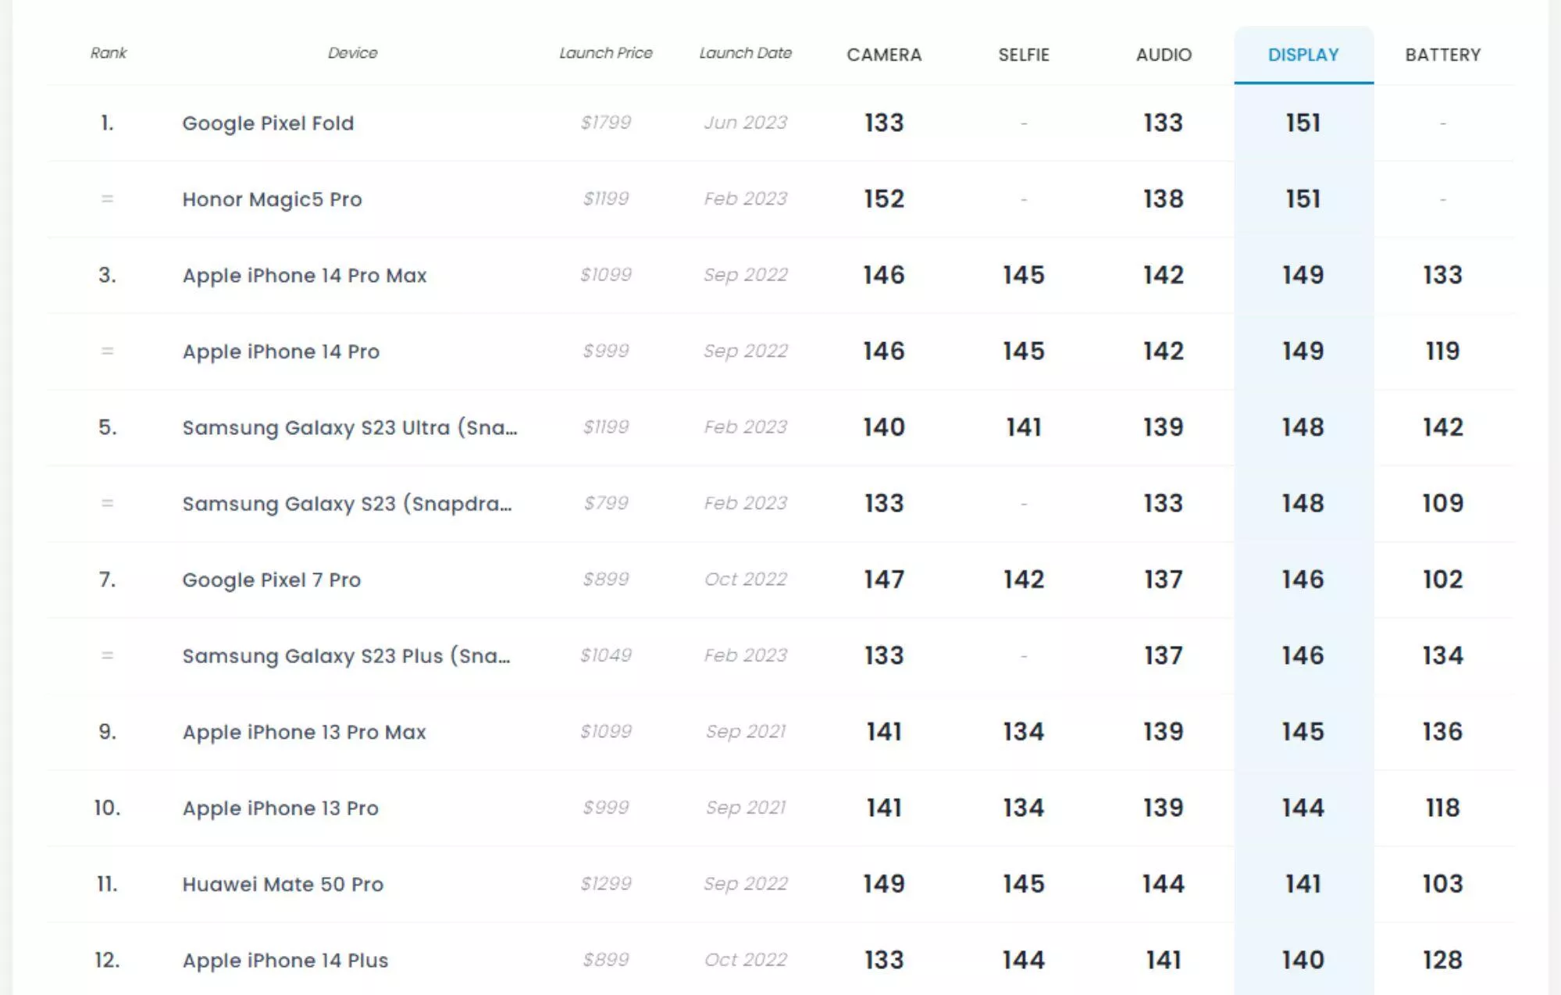Select the DISPLAY column header
The image size is (1561, 995).
pos(1303,55)
